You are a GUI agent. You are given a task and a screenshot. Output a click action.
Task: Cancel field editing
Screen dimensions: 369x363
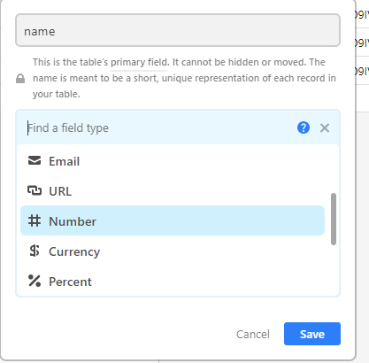[253, 334]
